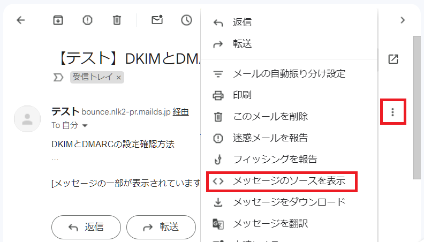Click sender domain bounce.nlk2-pr.mailds.jp text
424x242 pixels.
[126, 112]
